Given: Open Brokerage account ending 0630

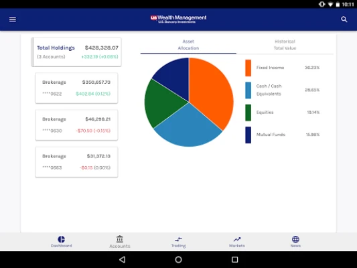Looking at the screenshot, I should pyautogui.click(x=76, y=125).
